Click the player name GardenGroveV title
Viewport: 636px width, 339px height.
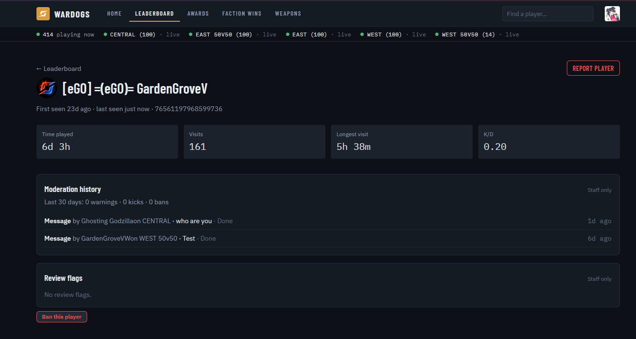point(135,88)
